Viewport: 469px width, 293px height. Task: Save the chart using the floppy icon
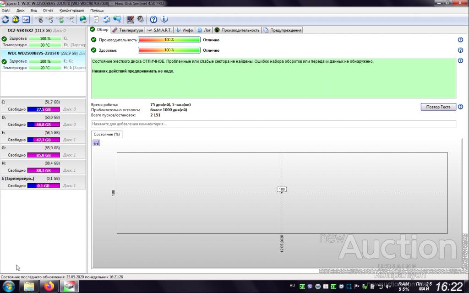point(96,143)
